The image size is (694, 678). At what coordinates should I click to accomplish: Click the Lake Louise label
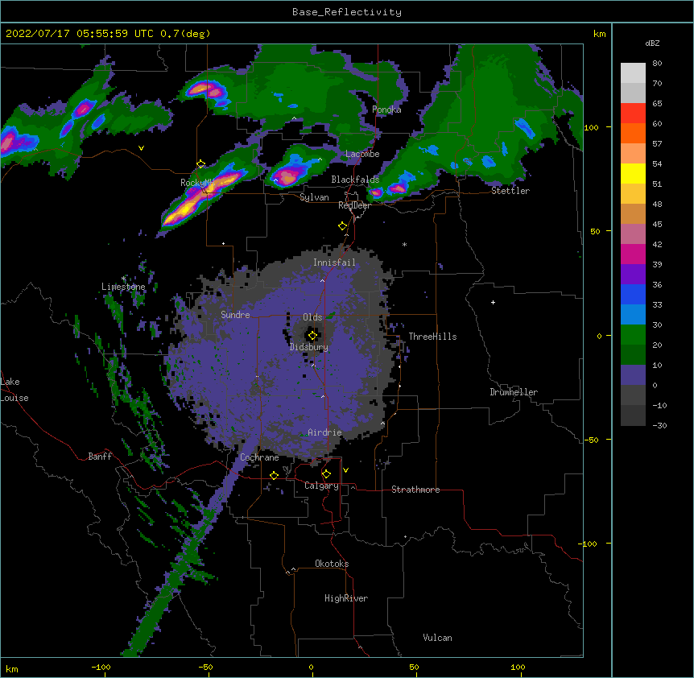[14, 390]
